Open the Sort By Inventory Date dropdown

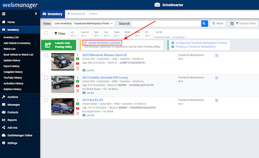coord(170,37)
